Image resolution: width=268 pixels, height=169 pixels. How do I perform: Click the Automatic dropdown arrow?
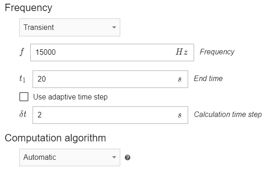tap(114, 157)
